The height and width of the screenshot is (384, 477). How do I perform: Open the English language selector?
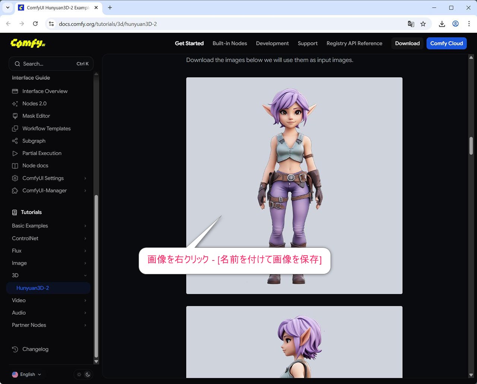coord(26,375)
